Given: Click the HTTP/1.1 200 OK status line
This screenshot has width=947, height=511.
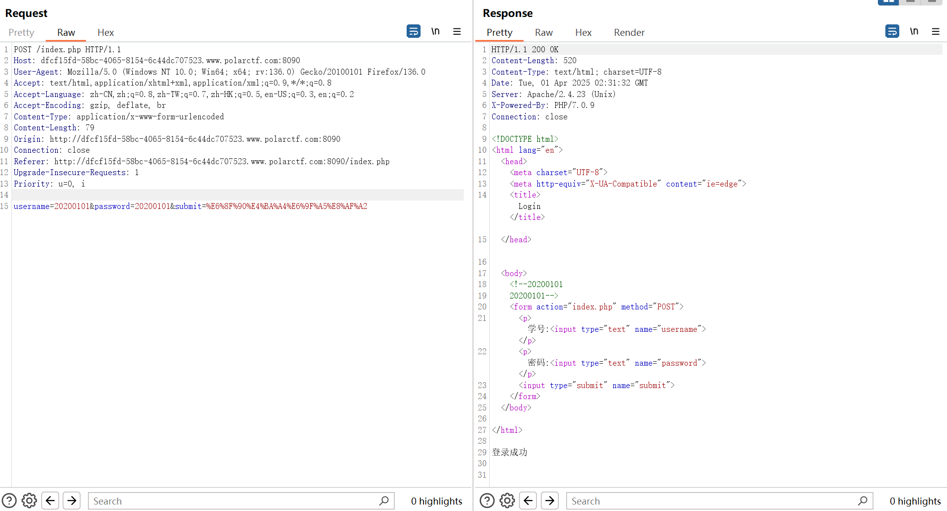Looking at the screenshot, I should point(525,49).
